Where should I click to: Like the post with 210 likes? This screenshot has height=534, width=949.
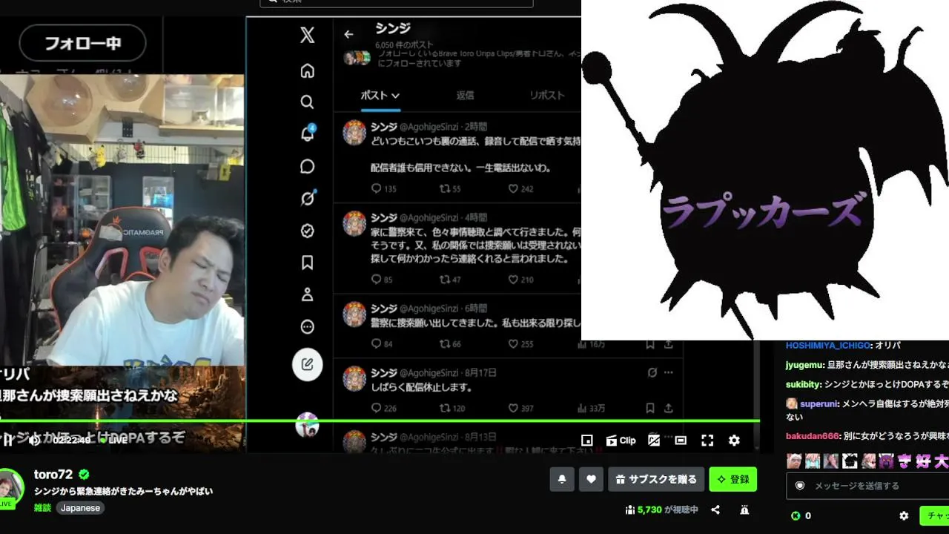point(520,280)
